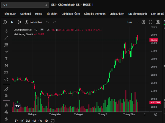165x123 pixels.
Task: Switch to the Đánh giá tab
Action: tap(26, 14)
